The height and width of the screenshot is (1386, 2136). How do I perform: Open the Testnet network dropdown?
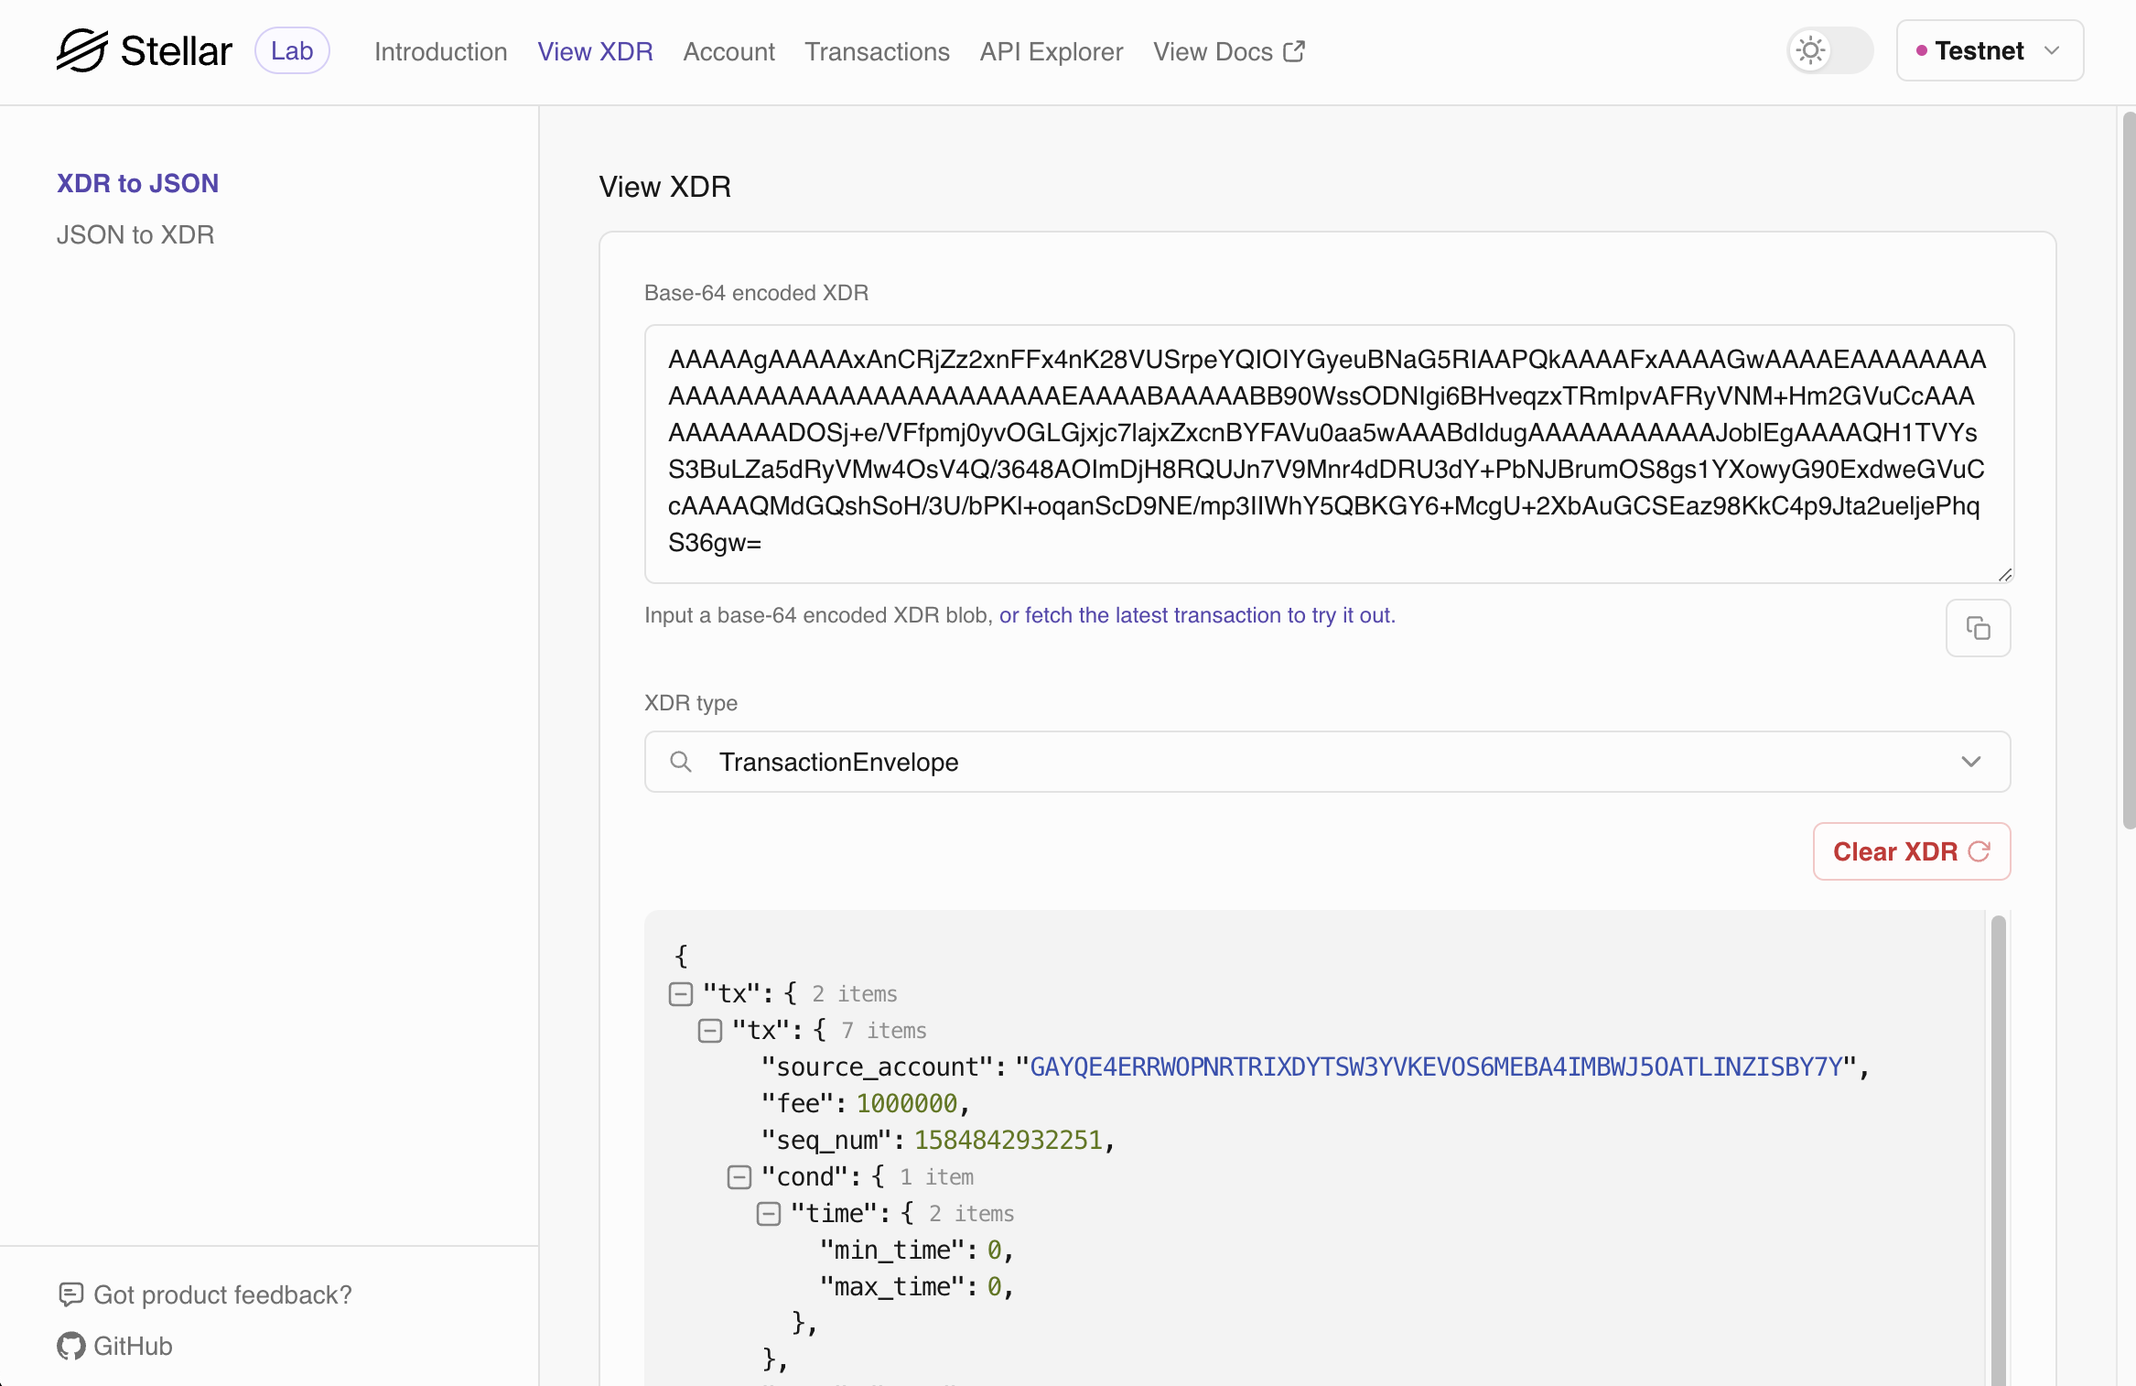(x=1990, y=50)
